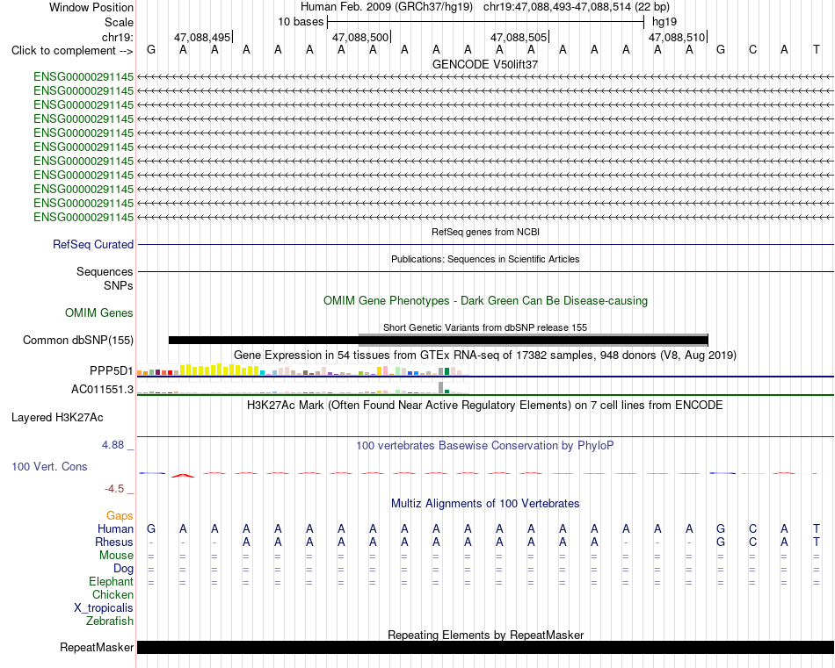Screen dimensions: 835x668
Task: Click the GTEx Gene Expression track title
Action: point(485,355)
